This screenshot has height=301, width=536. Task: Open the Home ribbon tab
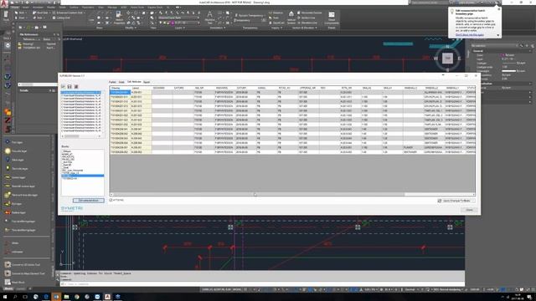[x=15, y=8]
